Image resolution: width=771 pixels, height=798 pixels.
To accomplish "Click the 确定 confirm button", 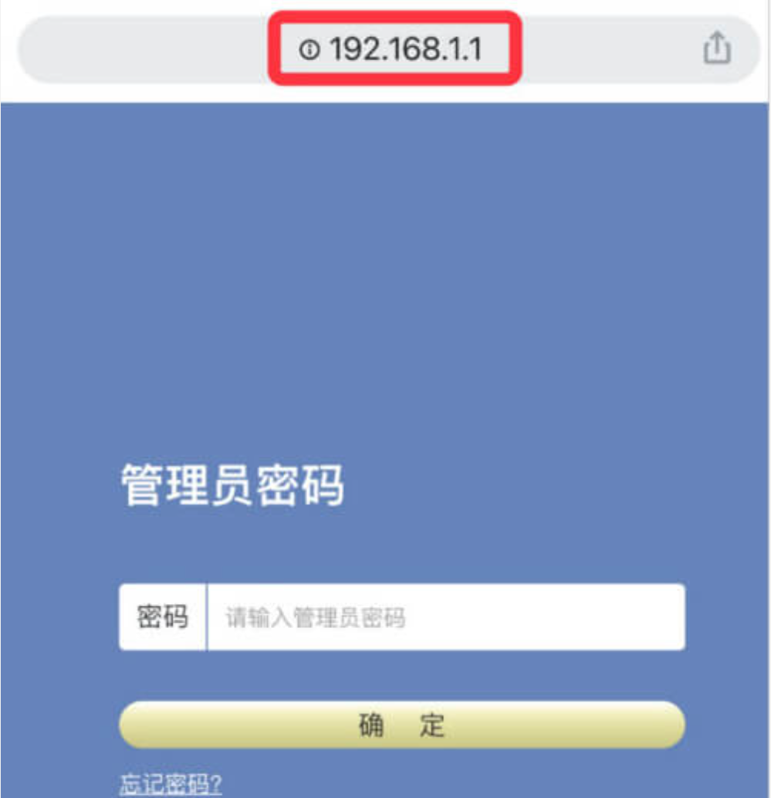I will coord(402,725).
